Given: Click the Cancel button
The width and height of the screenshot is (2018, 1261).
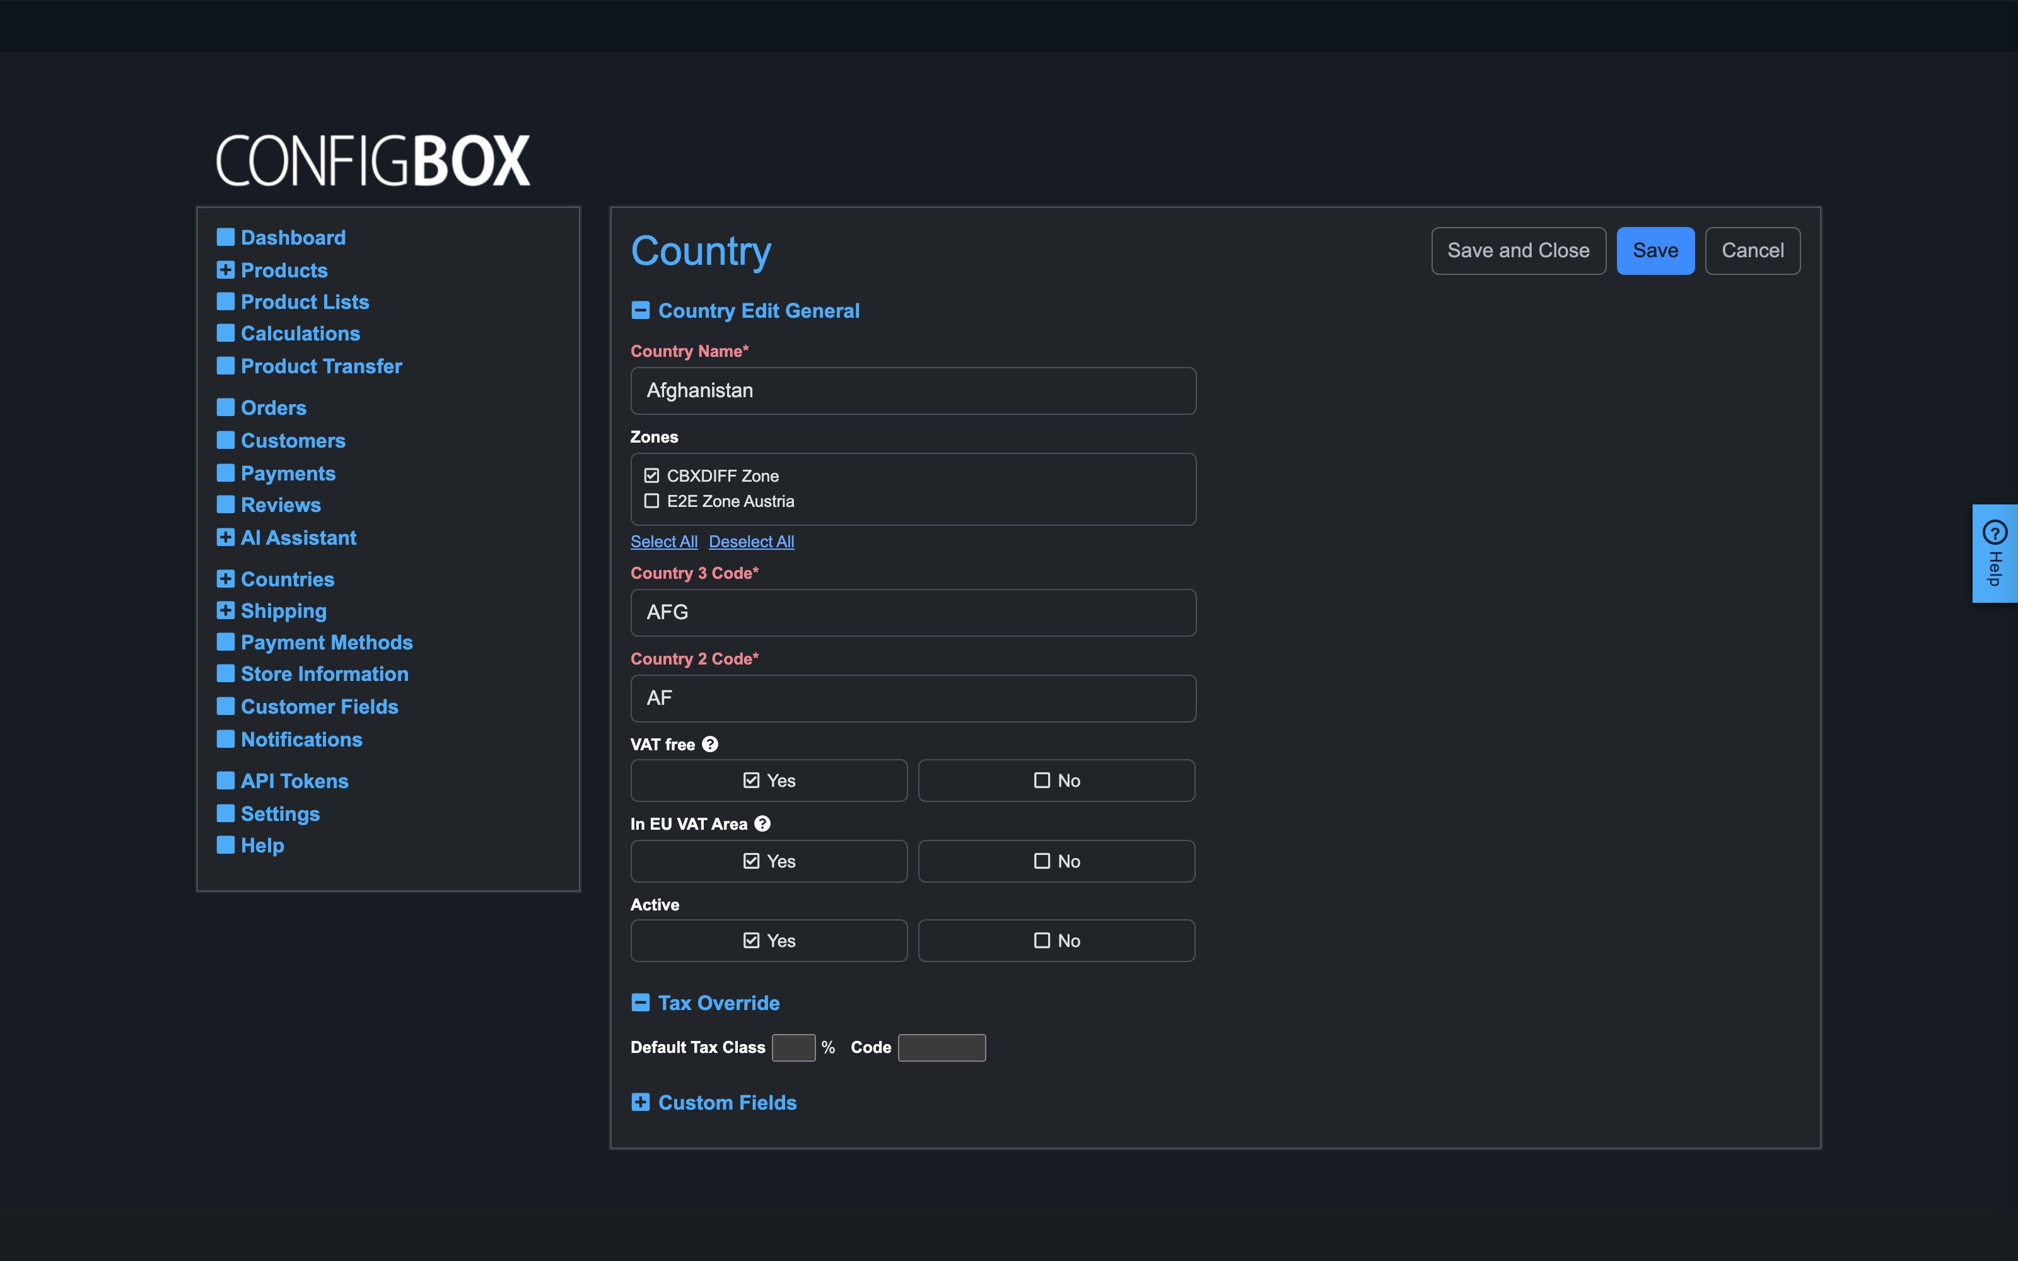Looking at the screenshot, I should (1753, 251).
